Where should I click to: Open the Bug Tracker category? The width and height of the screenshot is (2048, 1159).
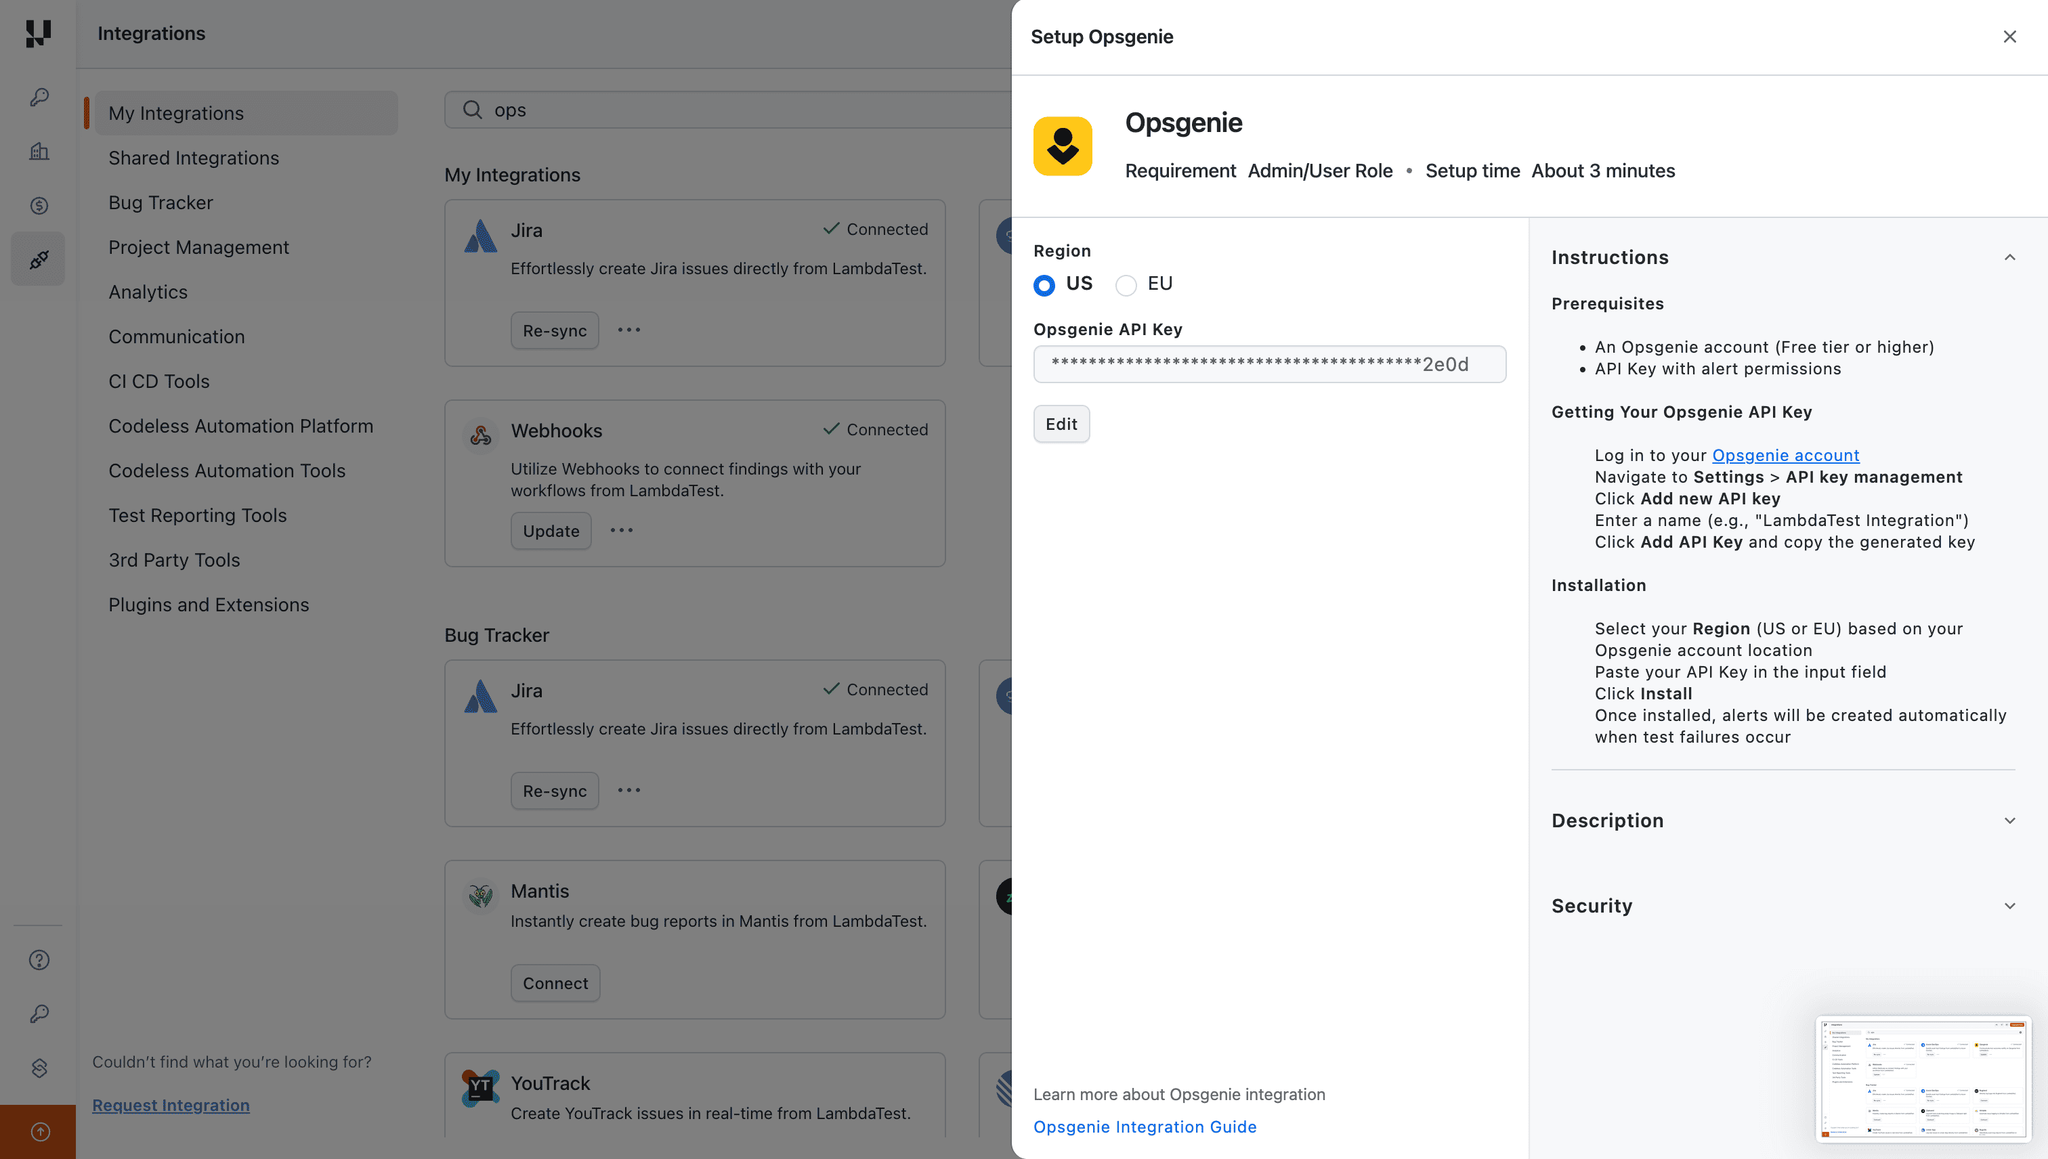tap(161, 202)
